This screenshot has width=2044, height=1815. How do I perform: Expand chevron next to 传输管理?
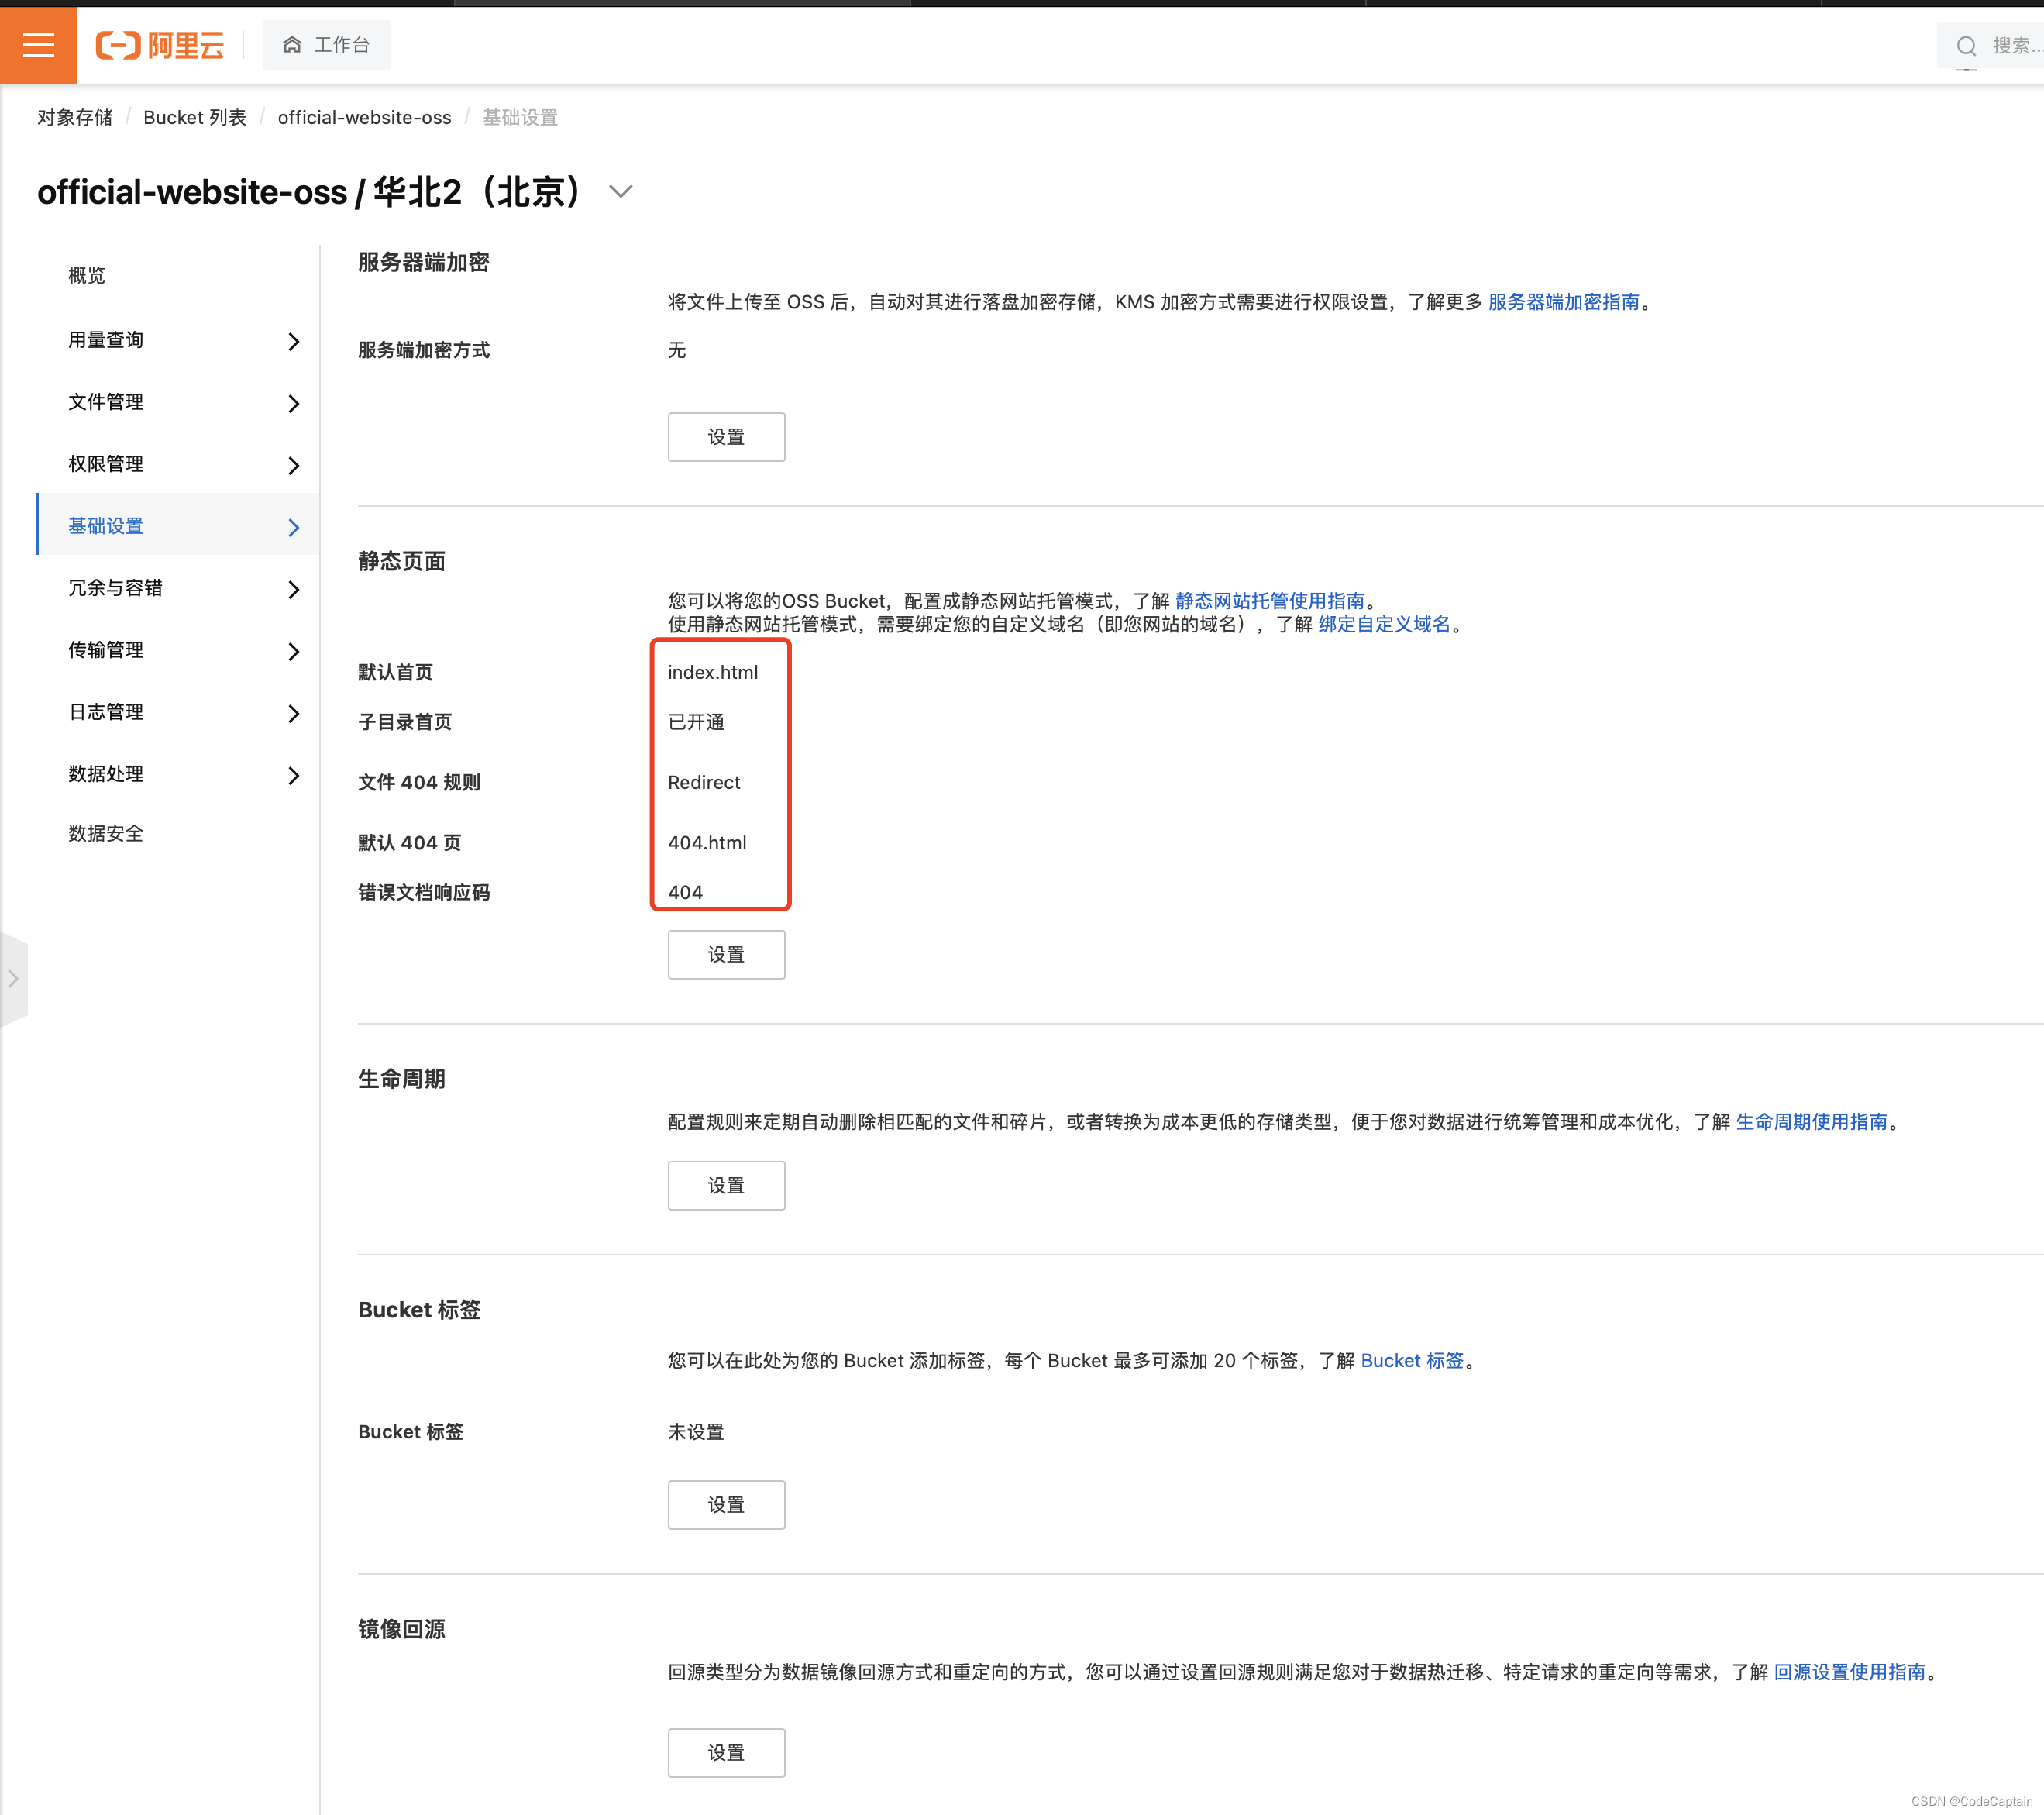point(293,651)
